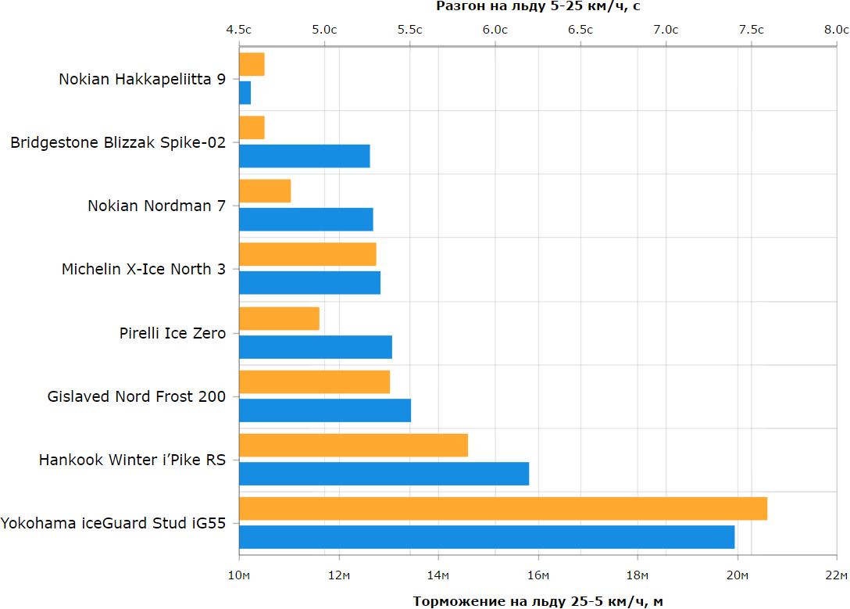Select Gislaved Nord Frost 200 orange bar

[x=314, y=382]
